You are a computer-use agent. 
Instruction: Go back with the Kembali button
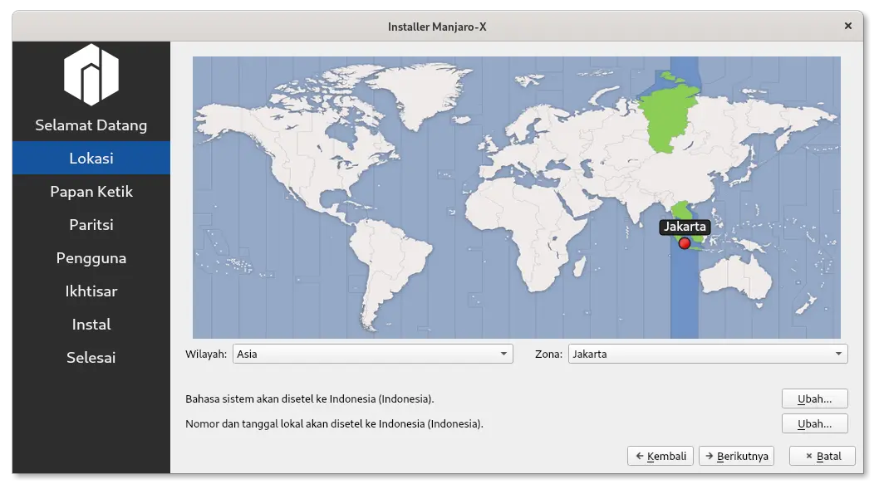click(x=660, y=456)
